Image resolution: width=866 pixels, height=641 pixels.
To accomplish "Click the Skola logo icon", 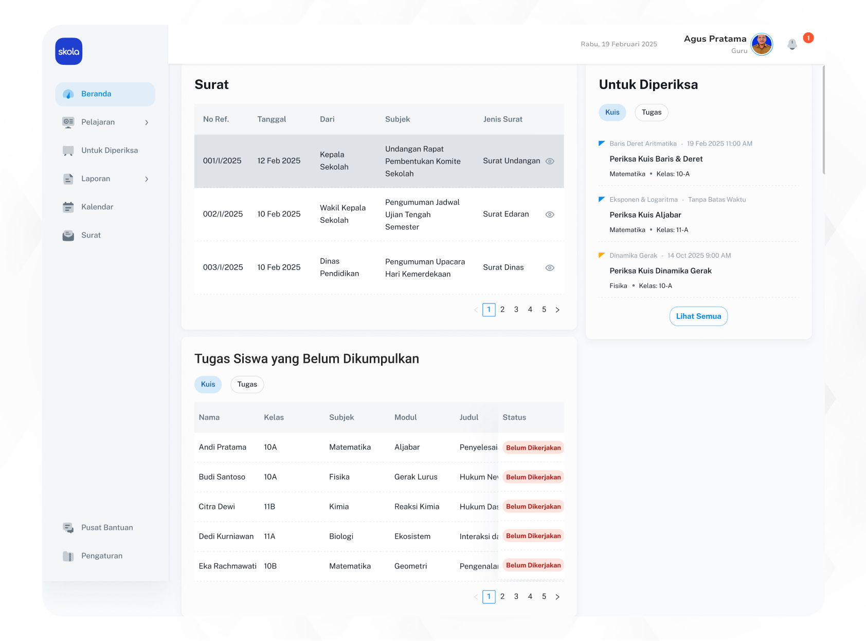I will [x=69, y=51].
